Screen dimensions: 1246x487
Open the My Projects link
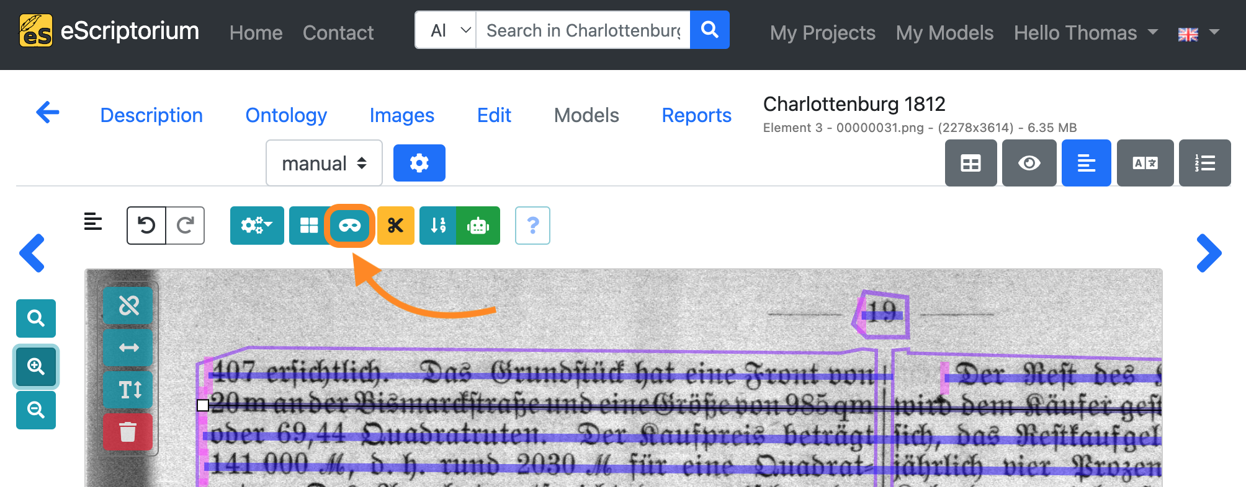coord(822,33)
